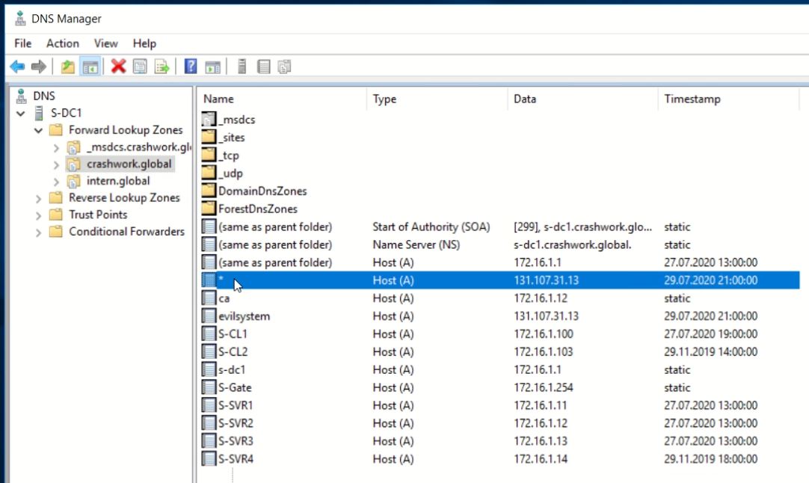Select Trust Points in tree
This screenshot has height=483, width=809.
(98, 215)
